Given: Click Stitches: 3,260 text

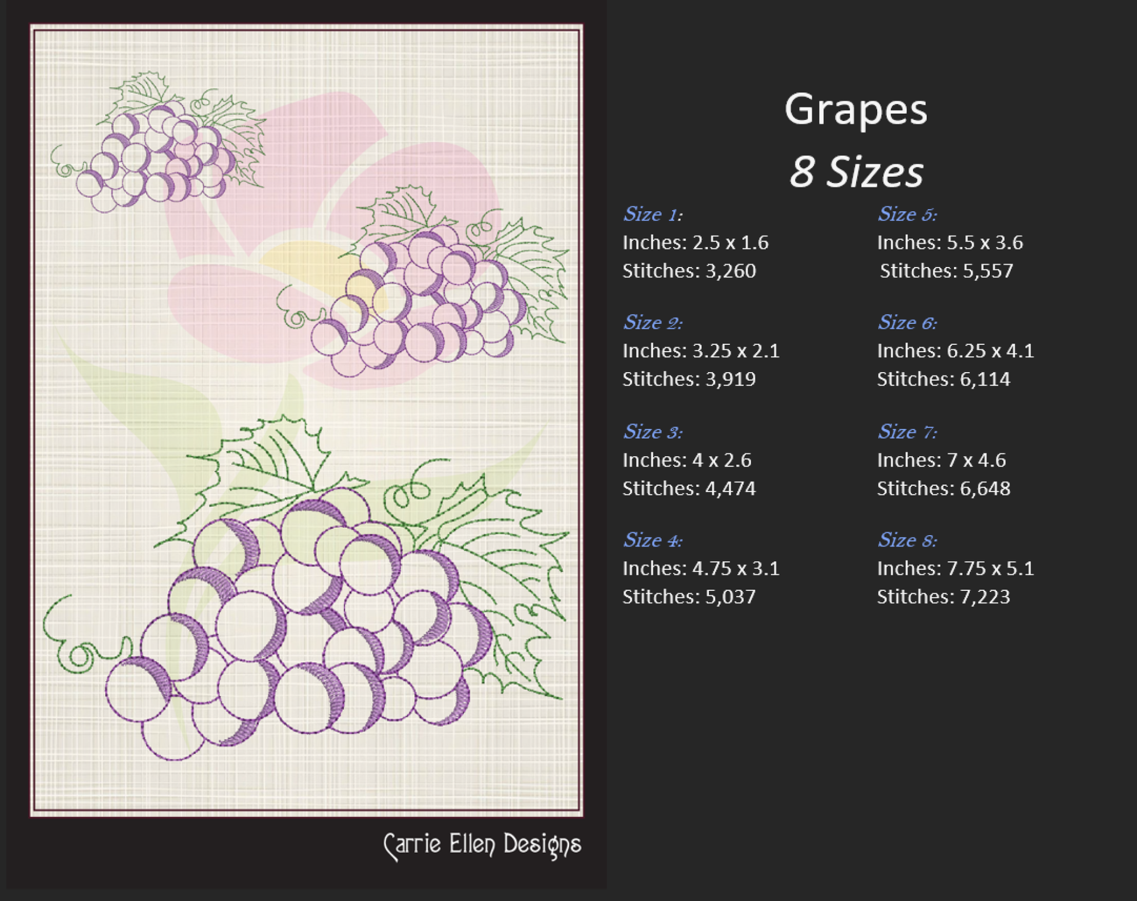Looking at the screenshot, I should click(x=689, y=271).
